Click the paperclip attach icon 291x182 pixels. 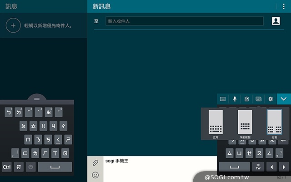[x=95, y=163]
